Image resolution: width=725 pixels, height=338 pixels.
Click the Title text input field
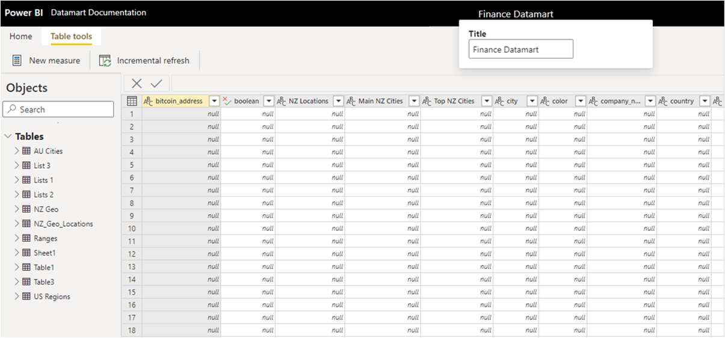(520, 49)
